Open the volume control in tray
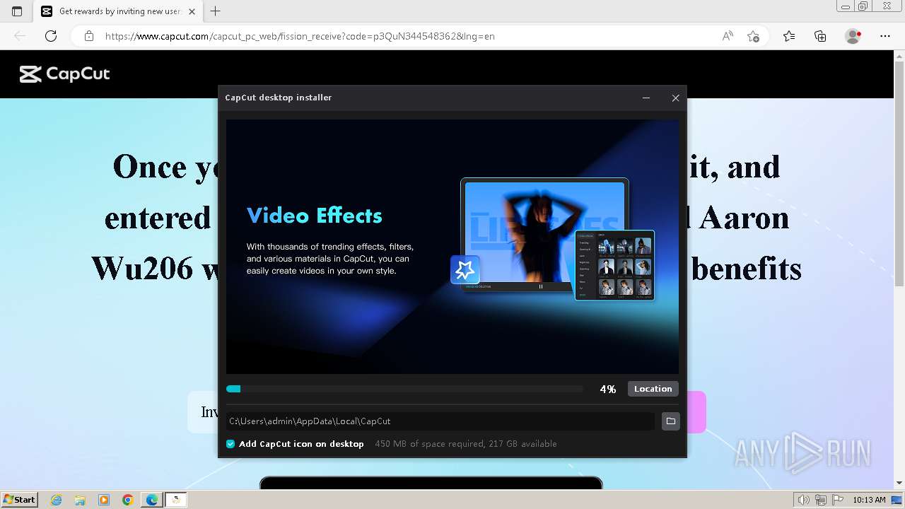905x509 pixels. [805, 500]
